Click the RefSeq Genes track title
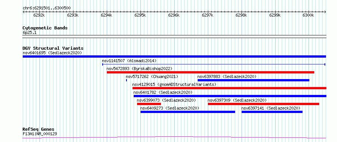 point(39,130)
